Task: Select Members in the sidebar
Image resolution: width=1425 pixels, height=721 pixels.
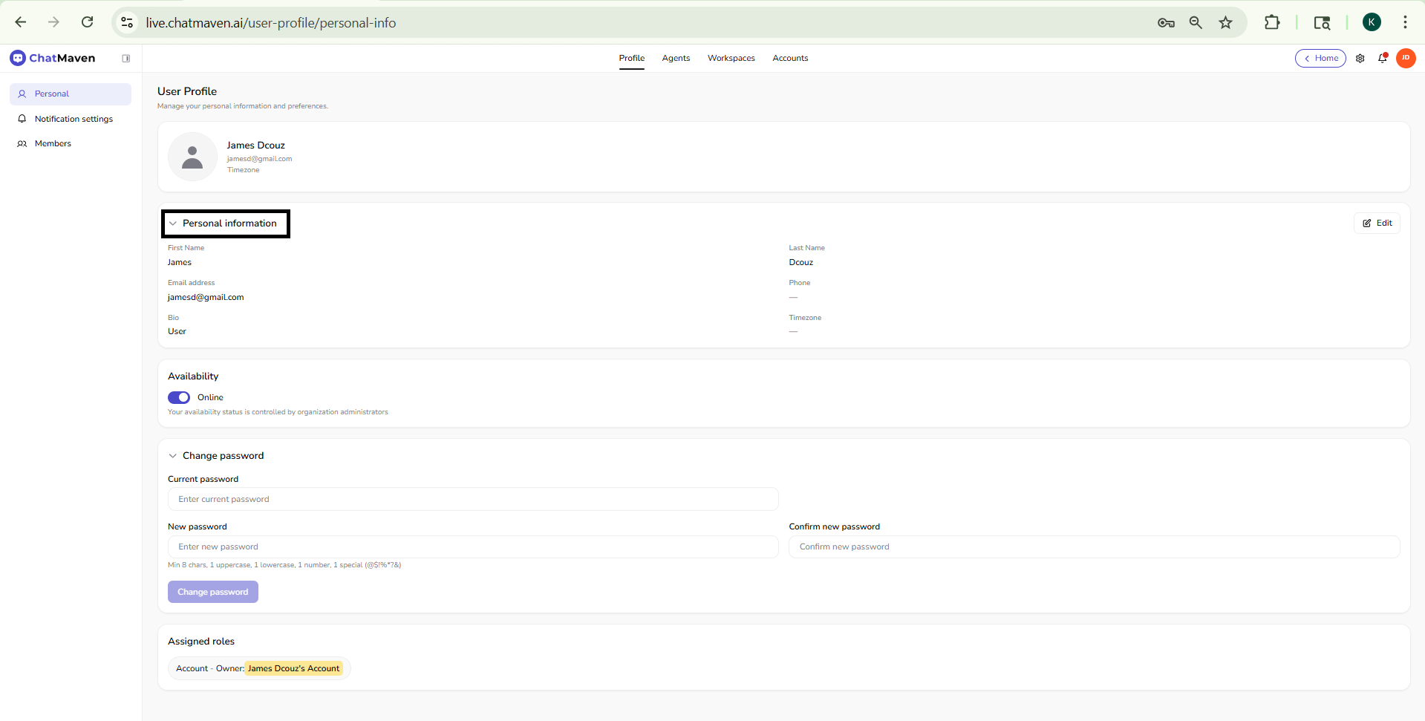Action: click(x=52, y=143)
